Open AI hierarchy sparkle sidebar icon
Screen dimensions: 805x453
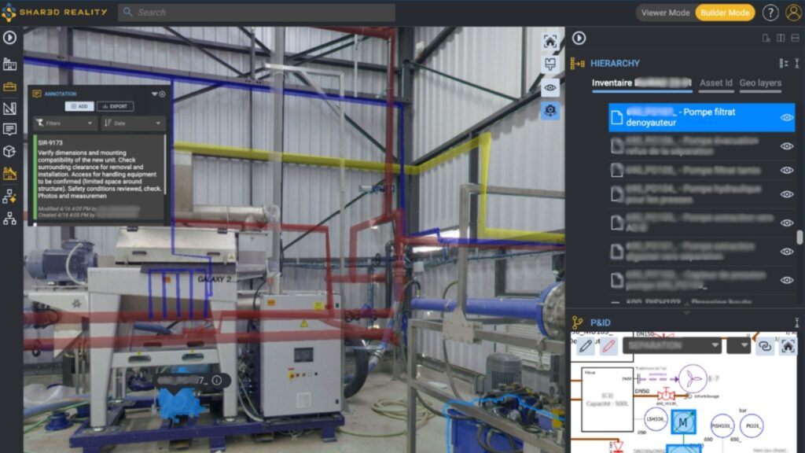click(x=9, y=196)
